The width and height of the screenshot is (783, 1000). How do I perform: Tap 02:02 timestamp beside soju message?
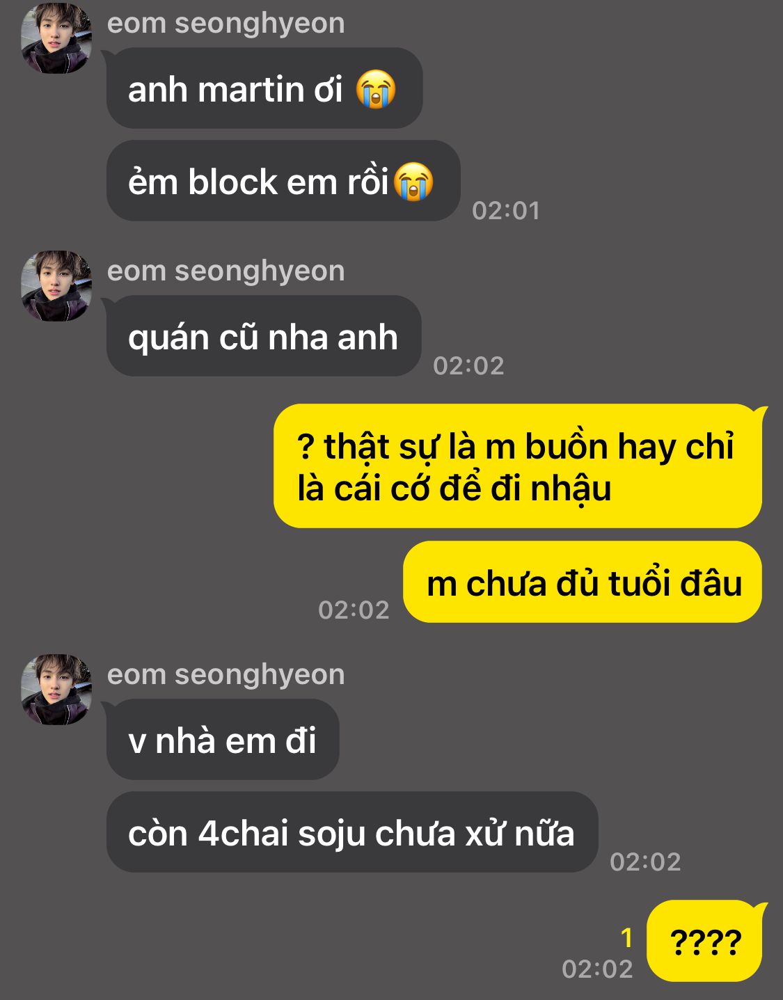point(645,862)
